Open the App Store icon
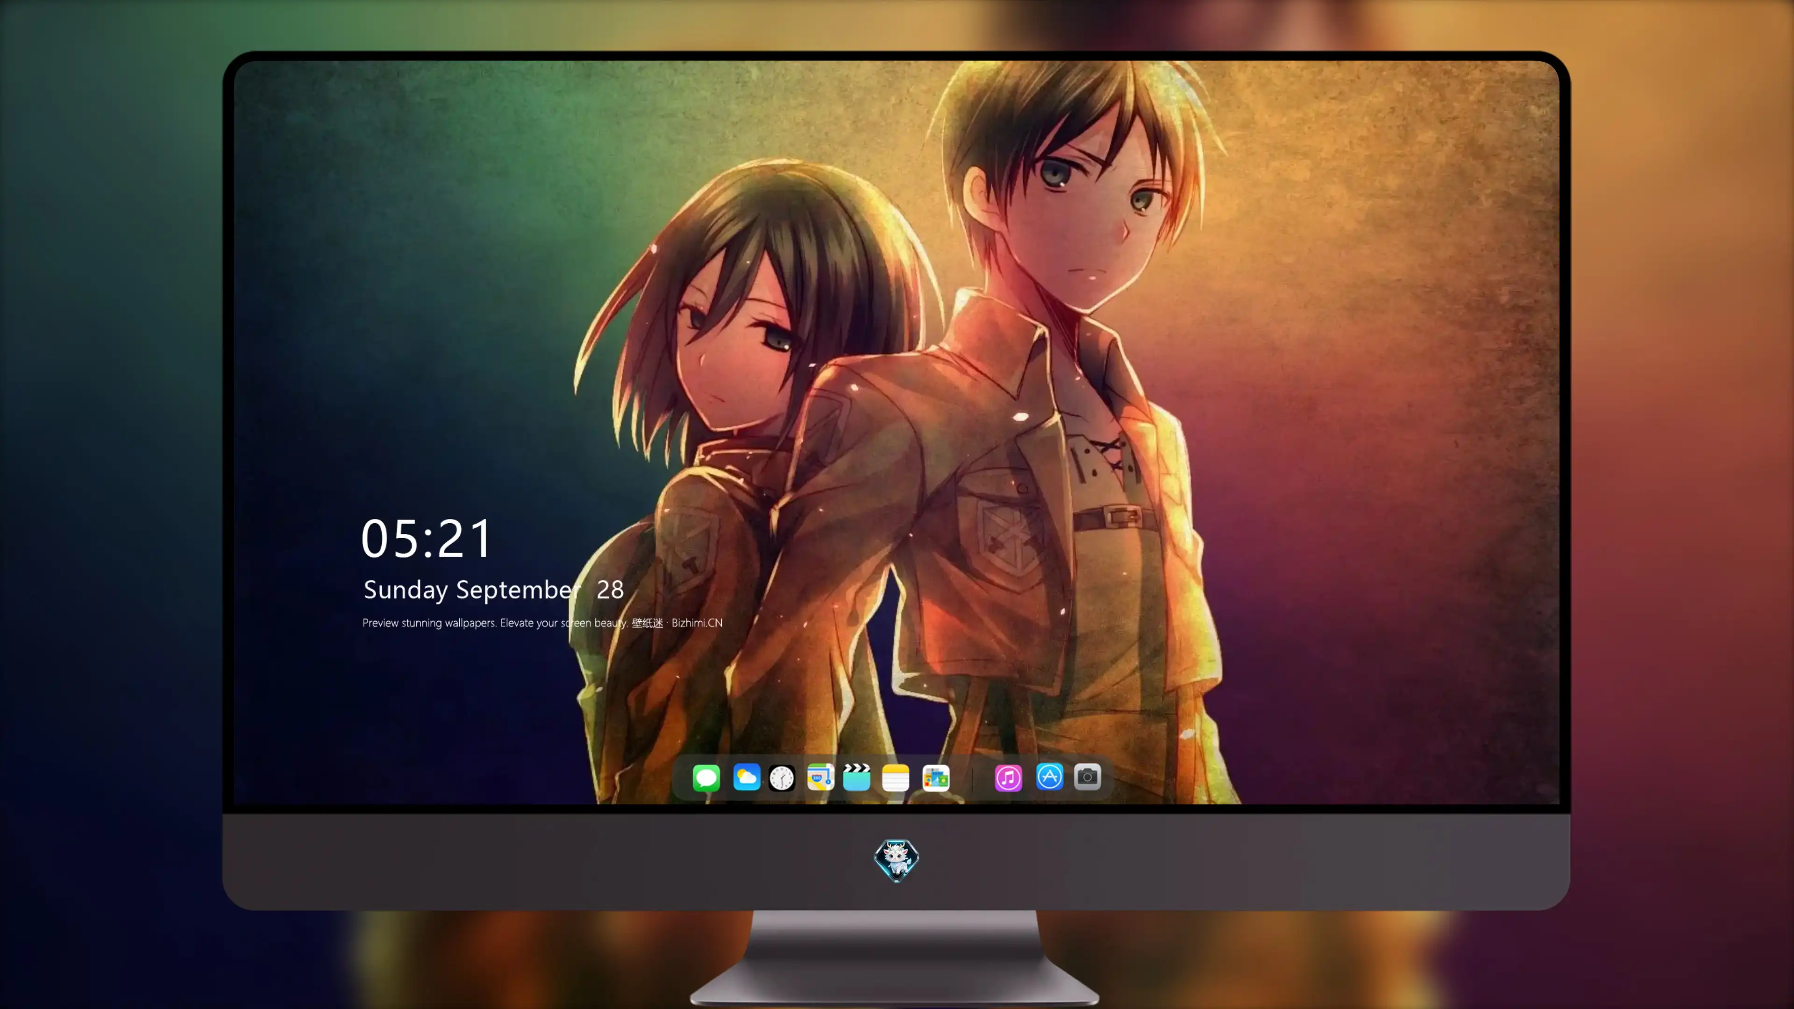1794x1009 pixels. (1049, 776)
